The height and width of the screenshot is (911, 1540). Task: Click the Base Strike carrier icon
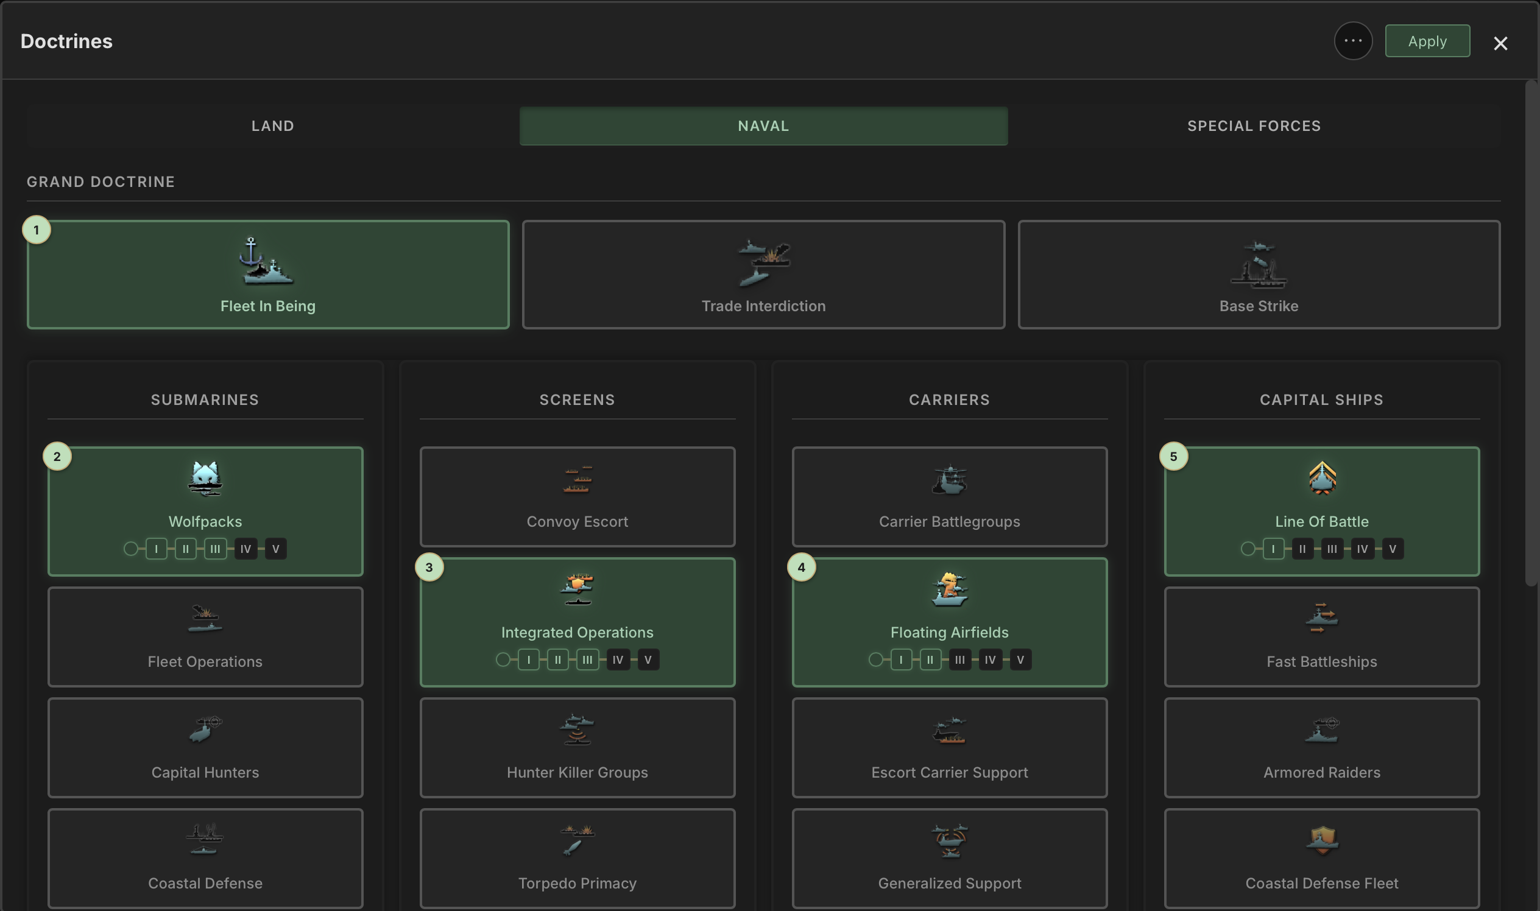(1259, 264)
